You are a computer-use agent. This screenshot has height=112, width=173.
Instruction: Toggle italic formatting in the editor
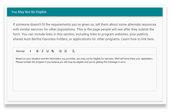point(43,51)
